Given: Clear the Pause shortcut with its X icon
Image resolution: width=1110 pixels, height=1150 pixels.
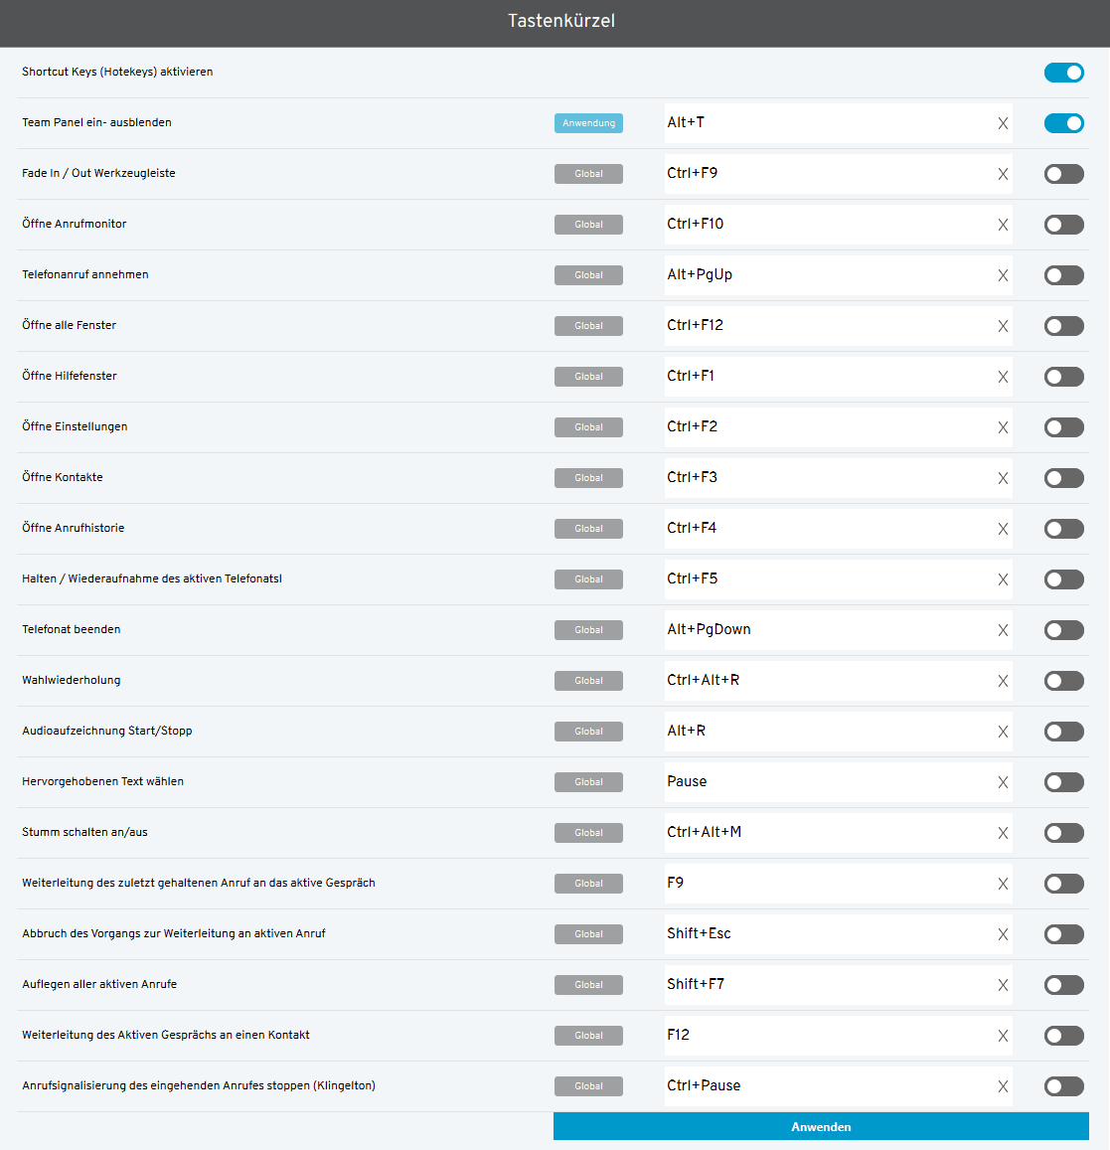Looking at the screenshot, I should [x=1003, y=782].
